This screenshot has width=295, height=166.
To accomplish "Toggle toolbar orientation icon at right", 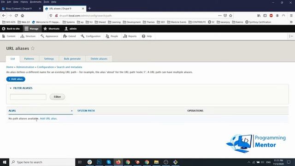I will pyautogui.click(x=291, y=36).
